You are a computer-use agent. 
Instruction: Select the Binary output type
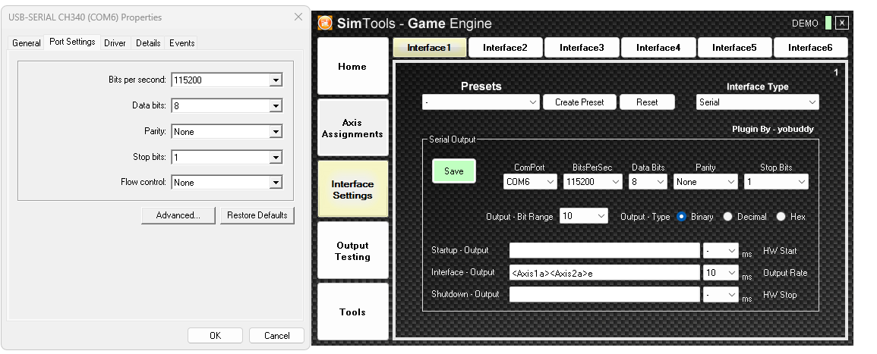tap(681, 217)
